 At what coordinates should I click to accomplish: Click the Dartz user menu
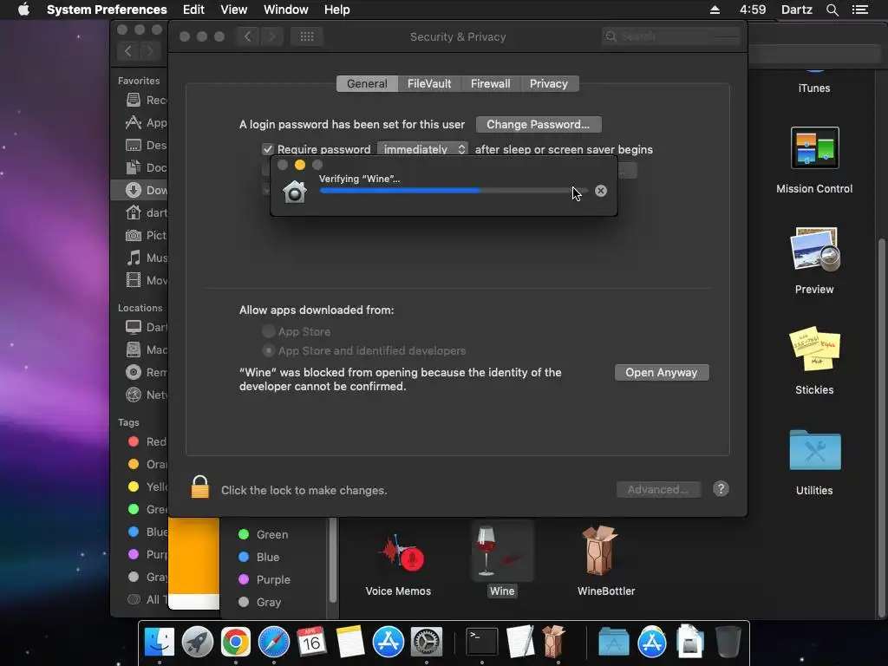(x=796, y=10)
